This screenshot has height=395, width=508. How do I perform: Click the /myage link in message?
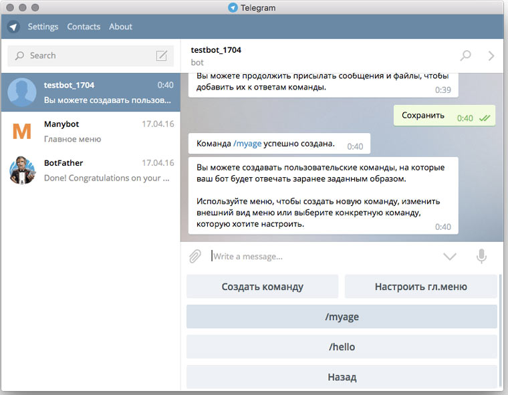pyautogui.click(x=247, y=144)
